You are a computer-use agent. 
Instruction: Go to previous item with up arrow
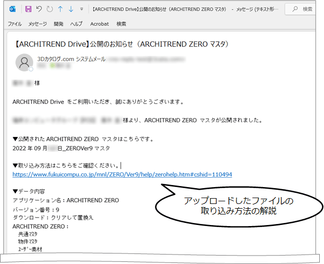coord(60,9)
